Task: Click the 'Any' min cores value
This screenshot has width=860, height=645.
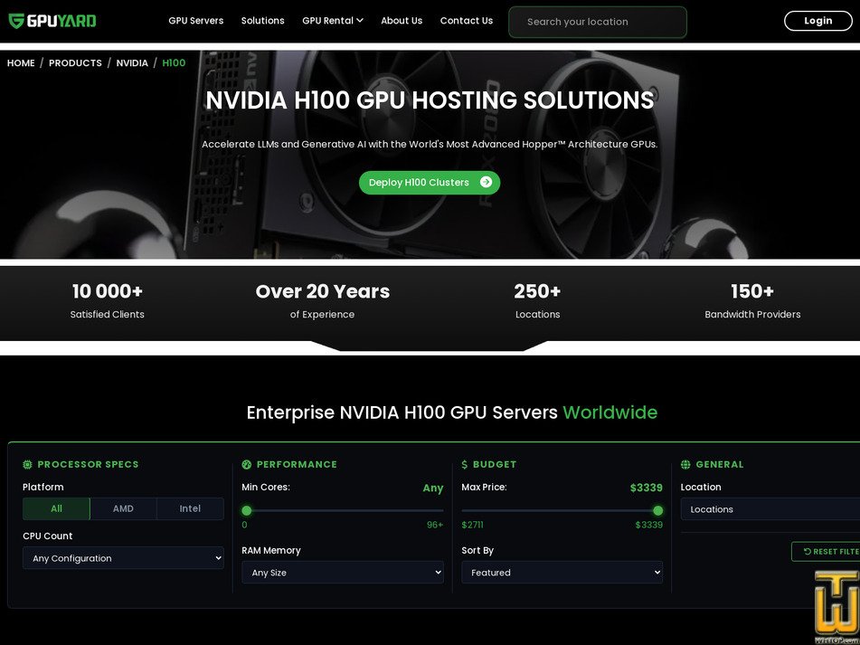Action: coord(433,488)
